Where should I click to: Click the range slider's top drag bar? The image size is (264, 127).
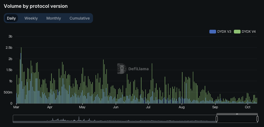(x=237, y=114)
